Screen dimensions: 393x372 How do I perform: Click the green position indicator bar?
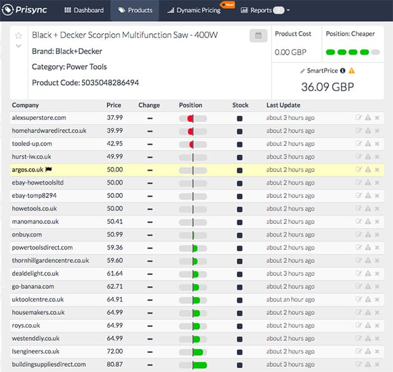(352, 51)
